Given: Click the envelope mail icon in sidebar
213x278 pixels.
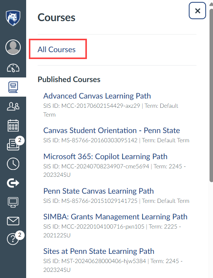Looking at the screenshot, I should coord(13,221).
